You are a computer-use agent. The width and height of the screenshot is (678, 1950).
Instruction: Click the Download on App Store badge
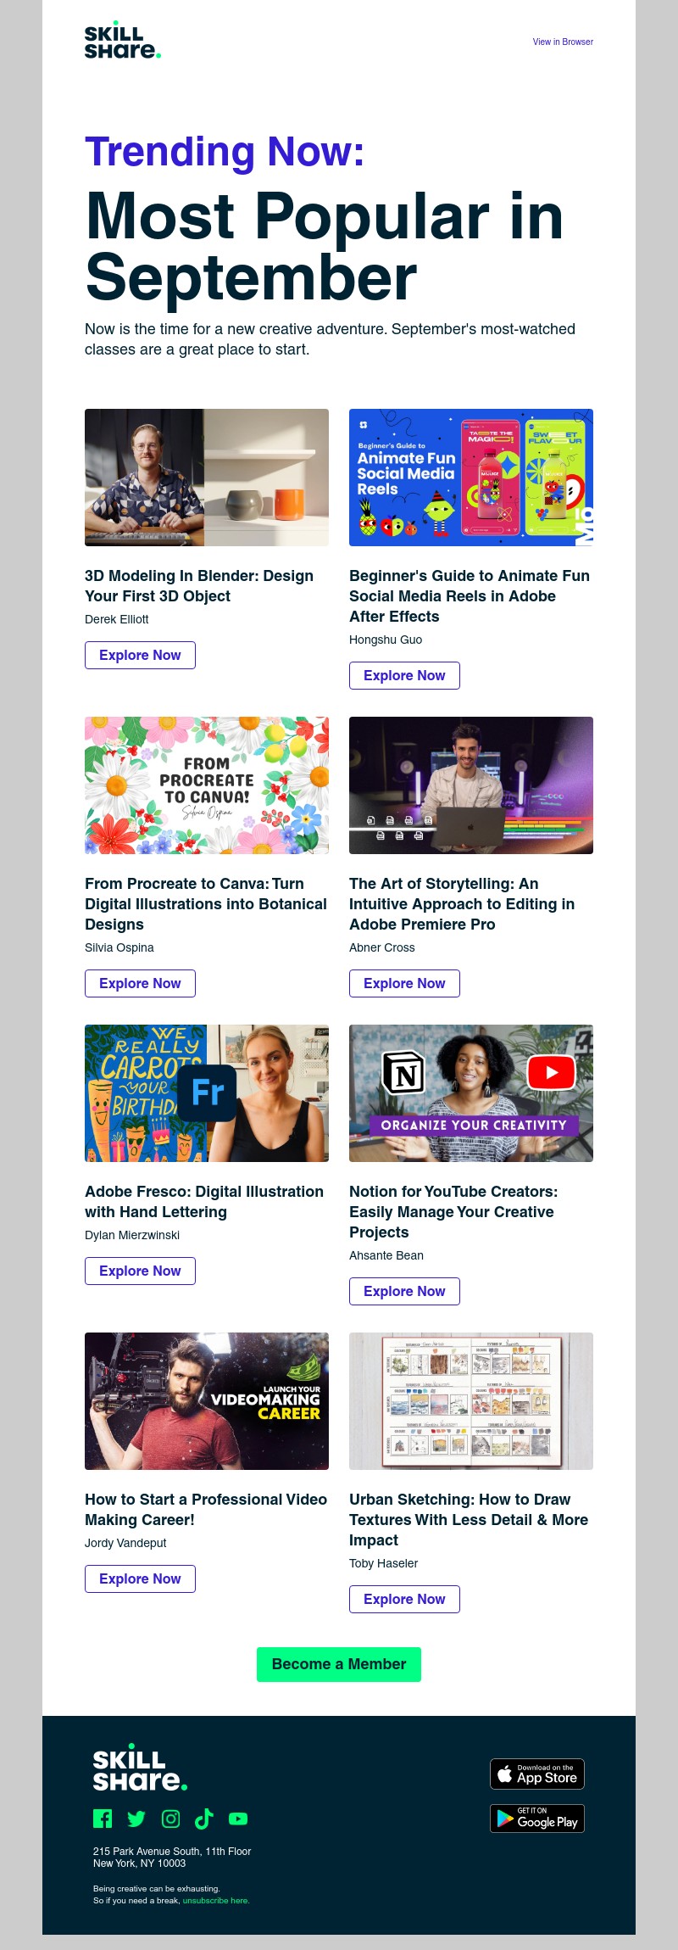537,1774
